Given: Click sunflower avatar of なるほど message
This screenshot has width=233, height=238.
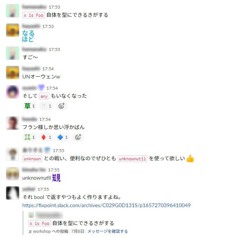Looking at the screenshot, I should tap(13, 30).
